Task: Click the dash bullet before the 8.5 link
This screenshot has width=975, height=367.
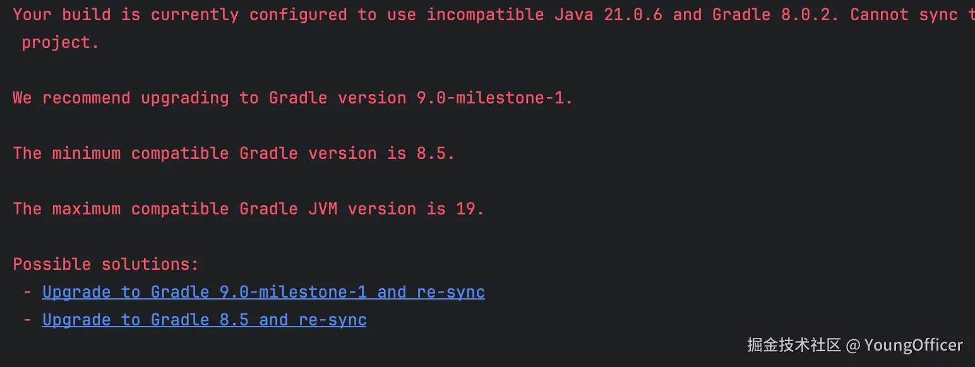Action: point(27,320)
